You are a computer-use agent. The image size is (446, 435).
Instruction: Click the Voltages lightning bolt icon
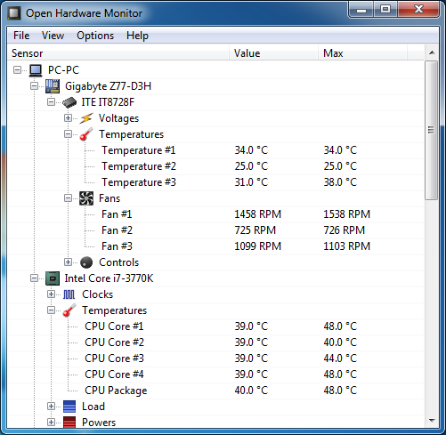(x=86, y=118)
